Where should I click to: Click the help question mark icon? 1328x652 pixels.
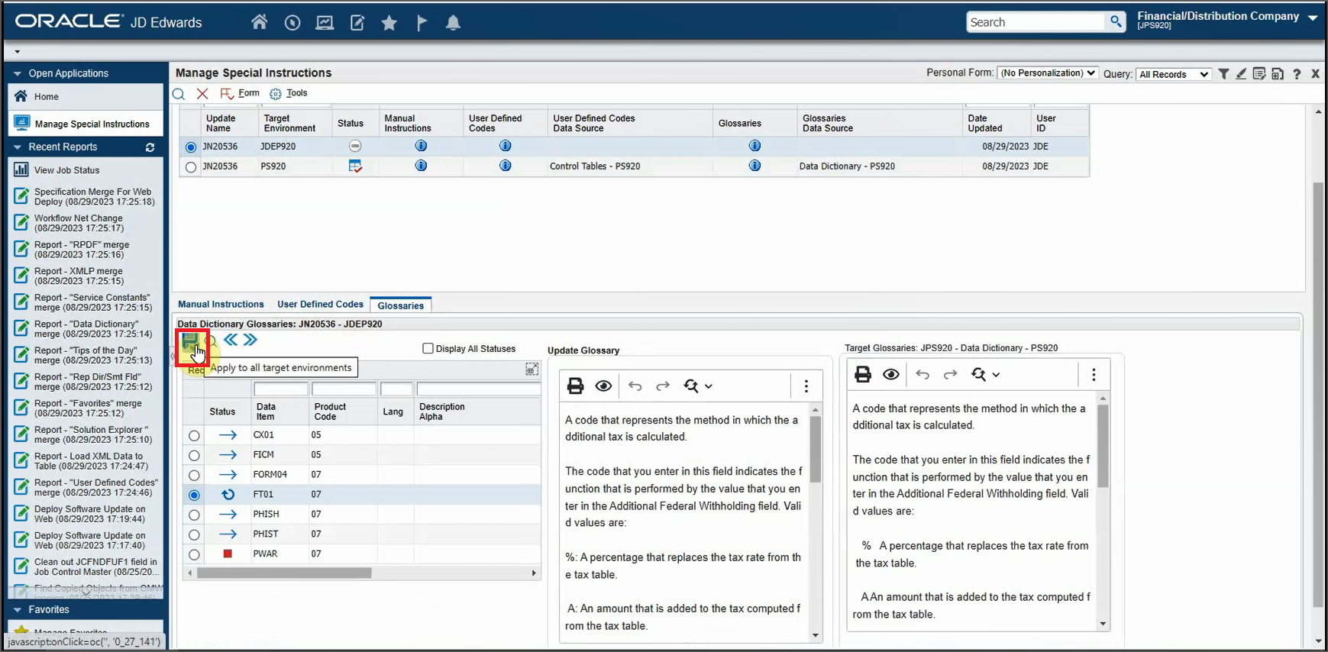point(1297,74)
